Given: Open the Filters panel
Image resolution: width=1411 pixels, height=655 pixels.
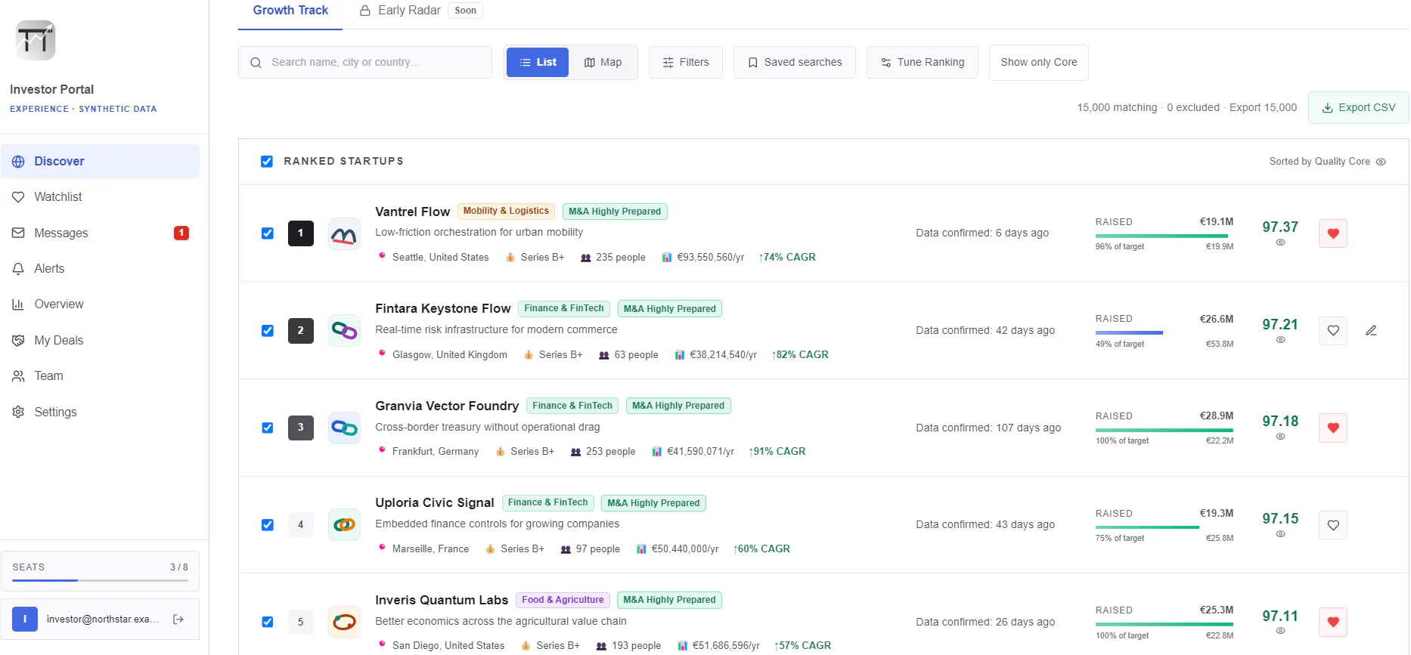Looking at the screenshot, I should (x=686, y=62).
